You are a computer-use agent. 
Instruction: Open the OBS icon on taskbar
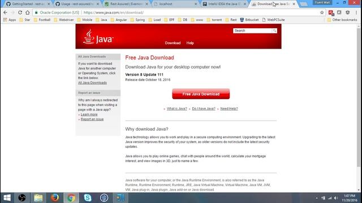point(22,198)
